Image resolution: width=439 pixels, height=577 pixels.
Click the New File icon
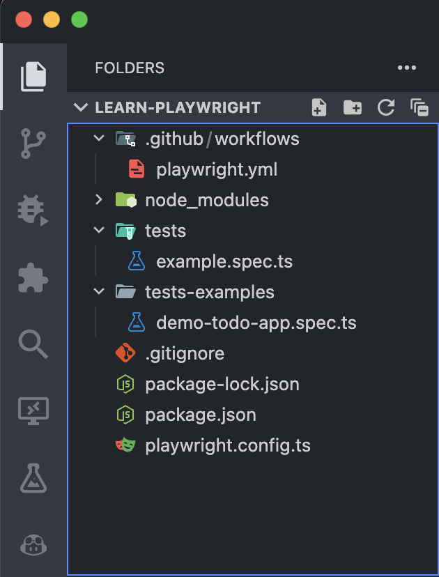(x=318, y=107)
